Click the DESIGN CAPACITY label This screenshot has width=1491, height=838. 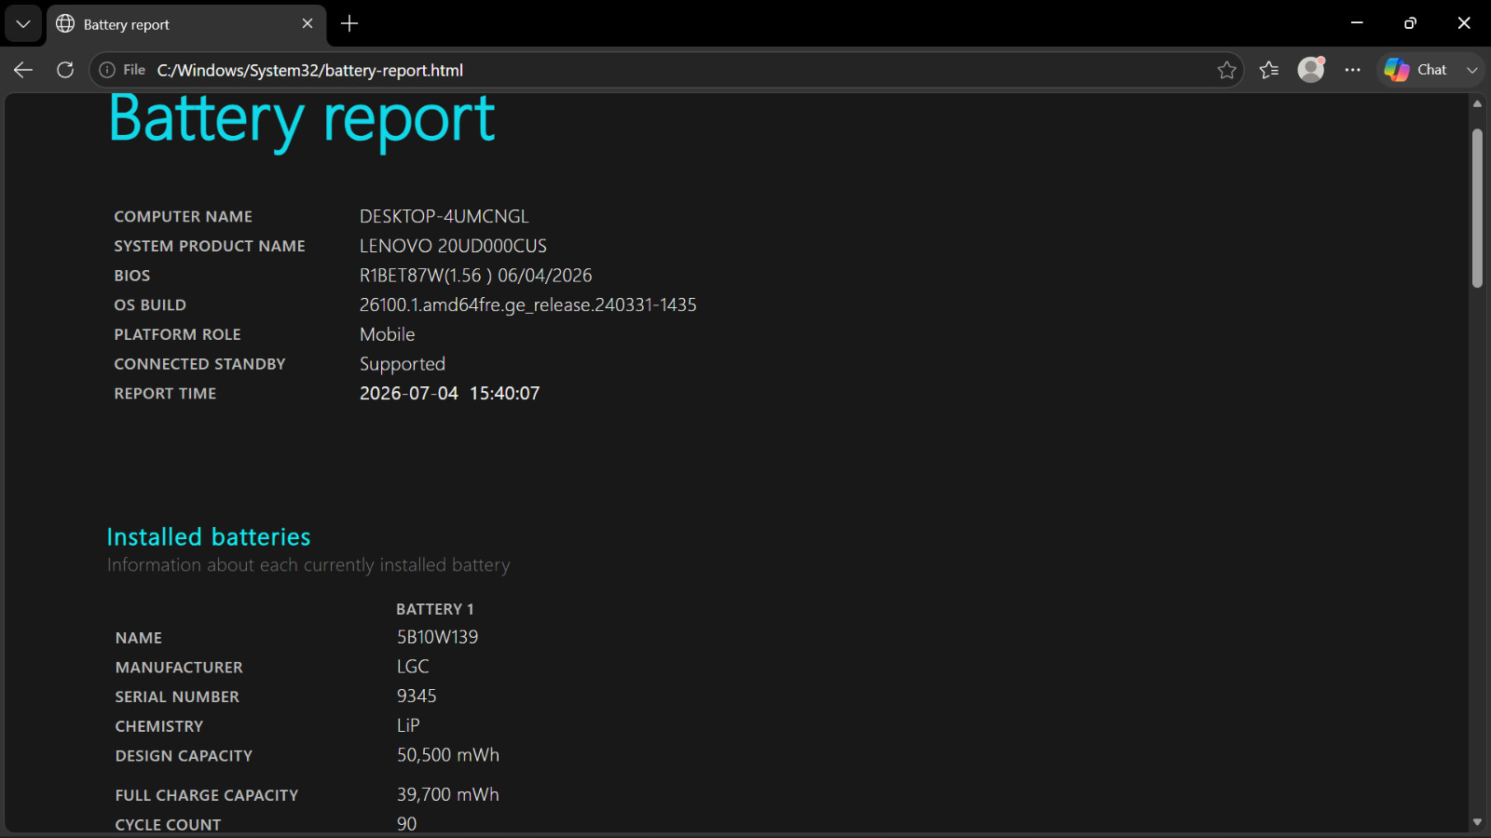[x=184, y=756]
